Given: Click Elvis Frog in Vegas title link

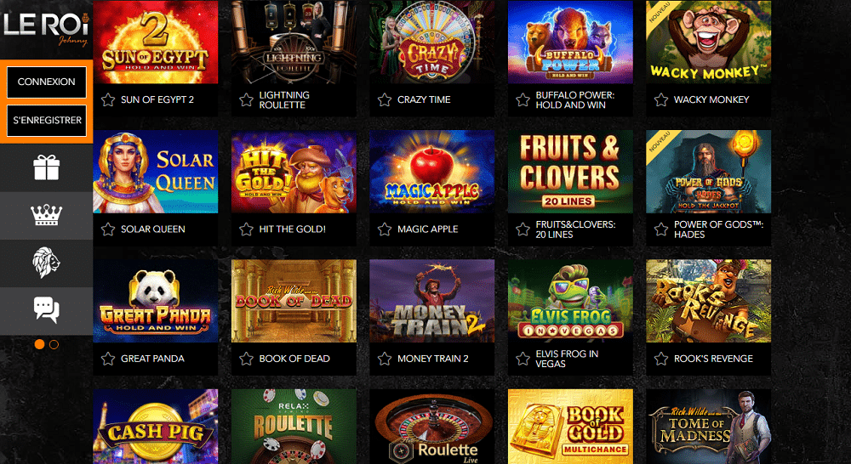Looking at the screenshot, I should pyautogui.click(x=567, y=359).
